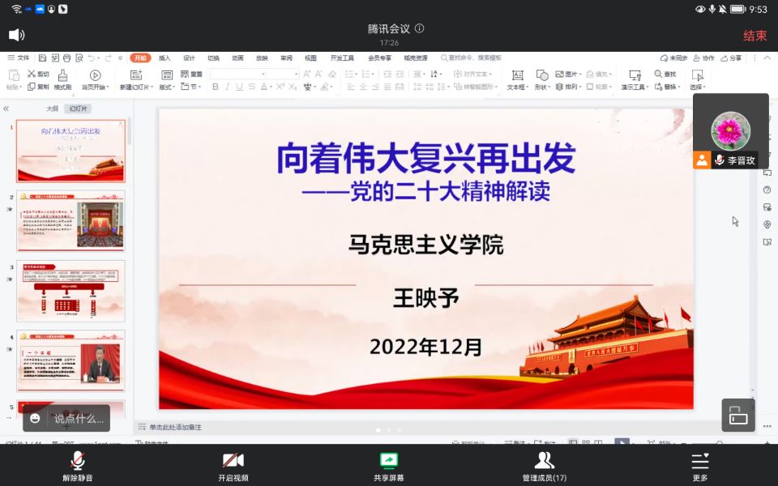
Task: Select the 插入 ribbon tab
Action: (165, 58)
